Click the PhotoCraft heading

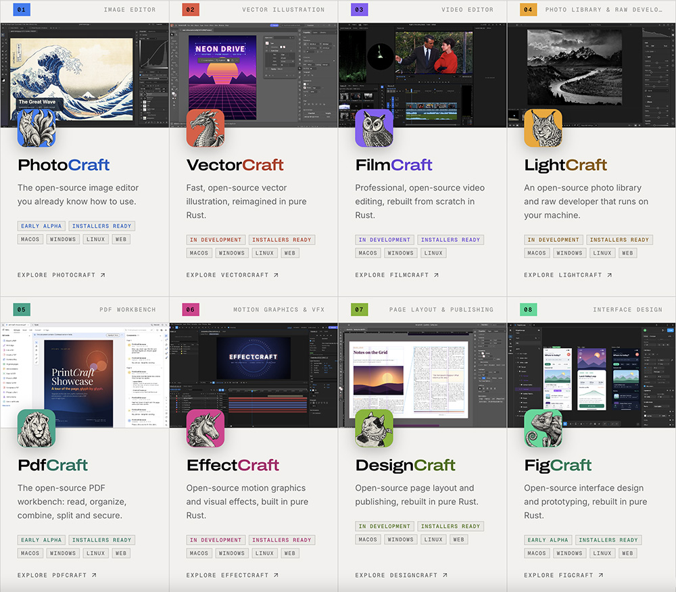[x=64, y=165]
